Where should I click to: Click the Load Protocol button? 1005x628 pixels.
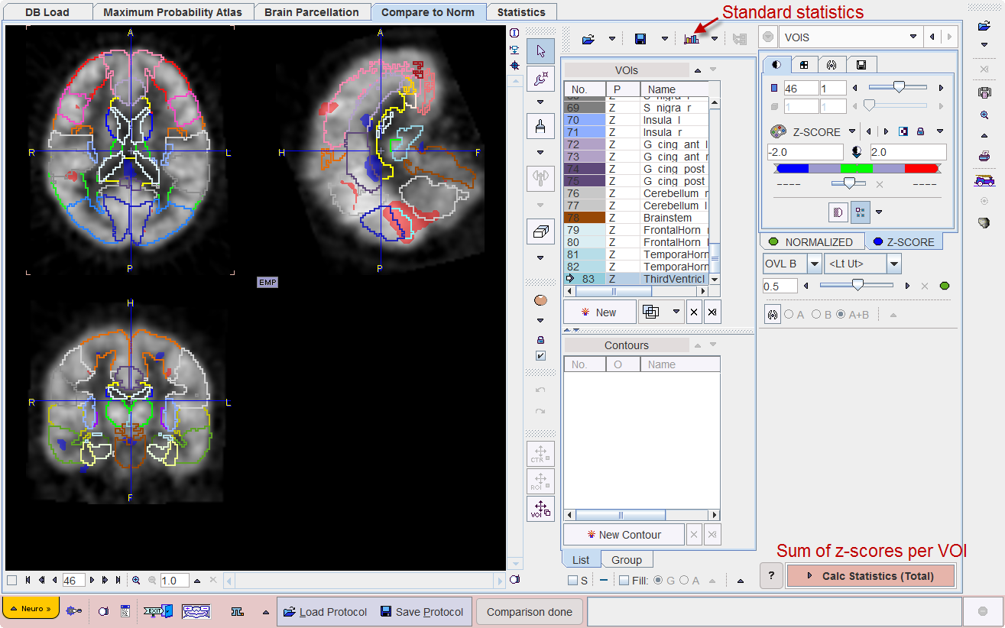[x=325, y=612]
